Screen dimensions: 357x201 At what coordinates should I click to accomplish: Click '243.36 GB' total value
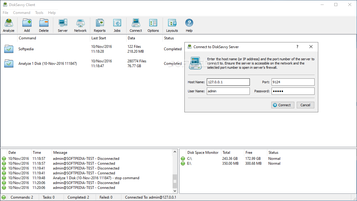(x=230, y=159)
